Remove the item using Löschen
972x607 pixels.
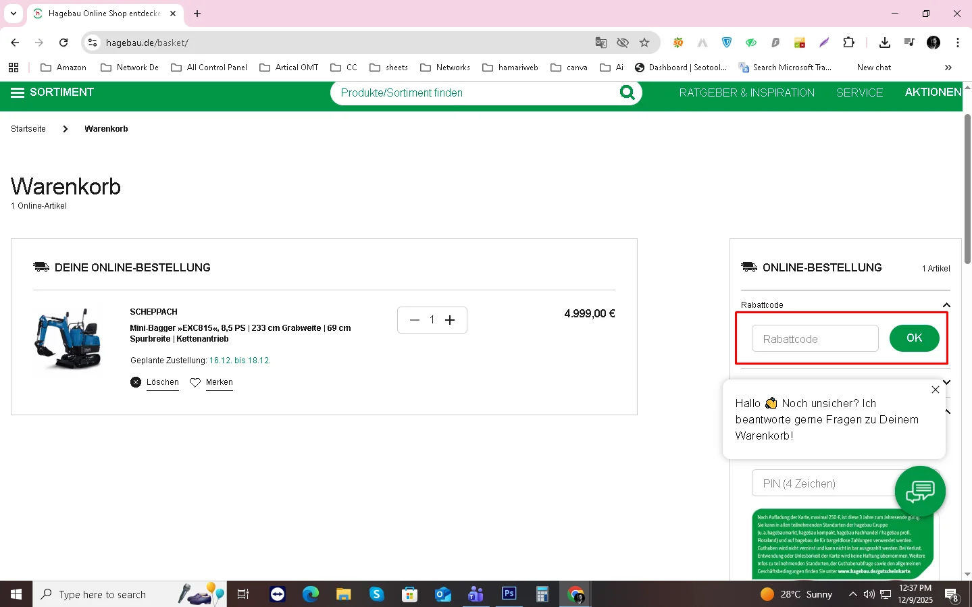(163, 382)
